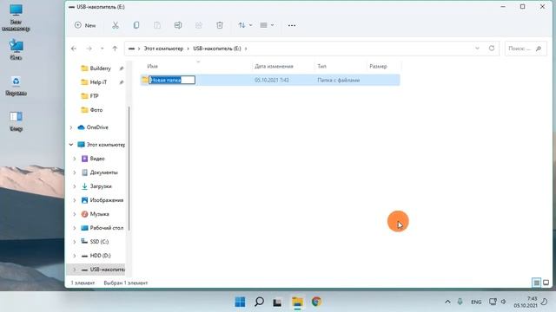Open the See more ellipsis menu
The width and height of the screenshot is (556, 312).
(x=292, y=25)
